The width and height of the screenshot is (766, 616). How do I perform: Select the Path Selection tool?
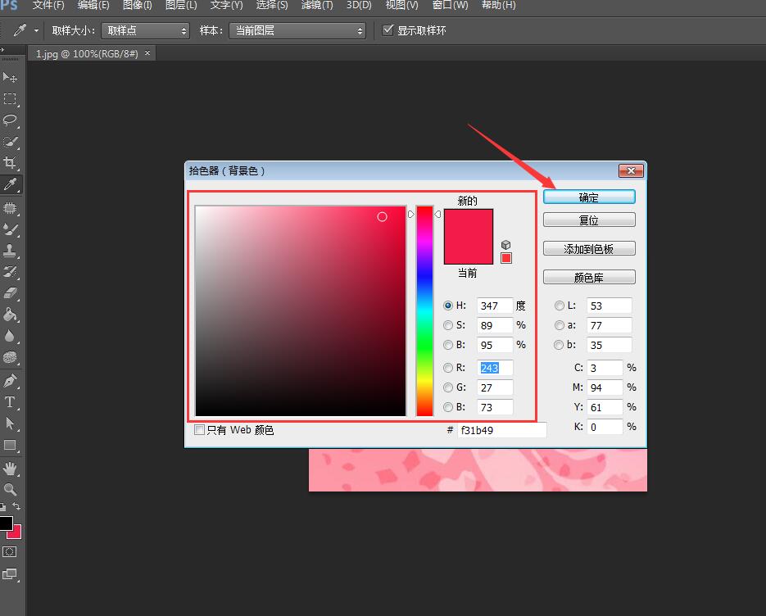pyautogui.click(x=10, y=423)
